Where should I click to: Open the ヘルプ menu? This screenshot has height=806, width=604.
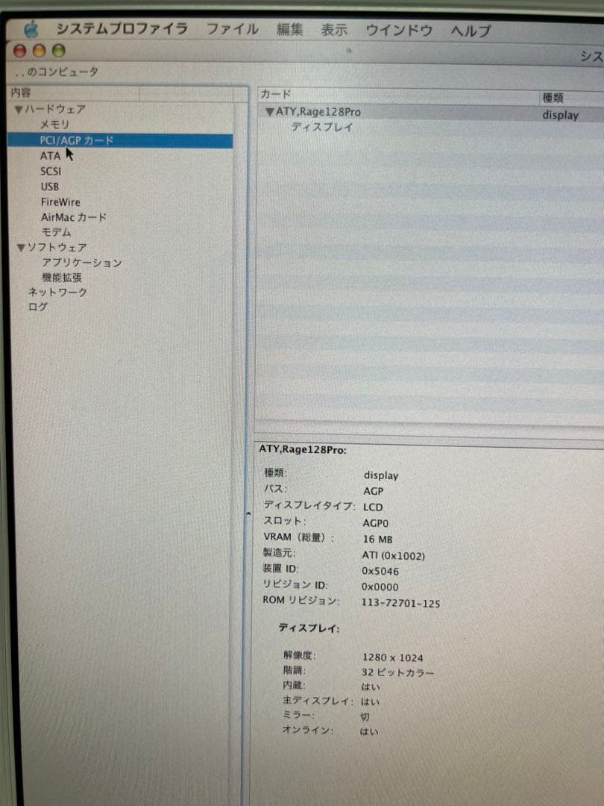click(x=471, y=31)
